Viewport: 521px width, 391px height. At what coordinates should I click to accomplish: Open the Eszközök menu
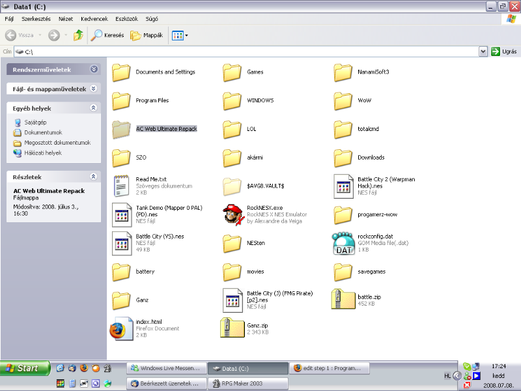click(x=126, y=20)
